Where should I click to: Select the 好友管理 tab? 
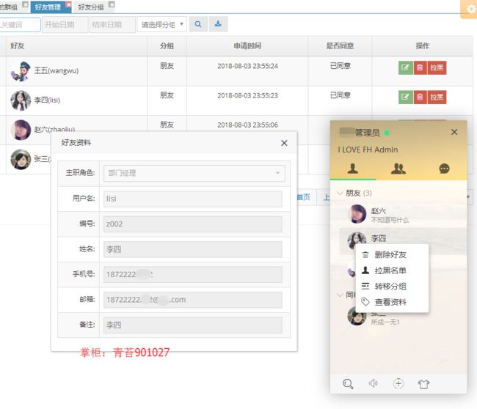(x=48, y=7)
